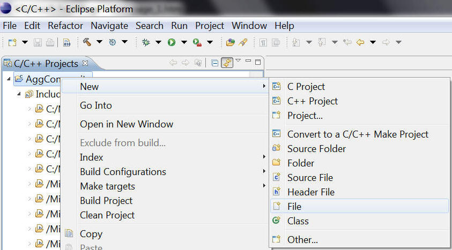Click the Next Annotation toolbar icon
The image size is (452, 250).
[296, 43]
